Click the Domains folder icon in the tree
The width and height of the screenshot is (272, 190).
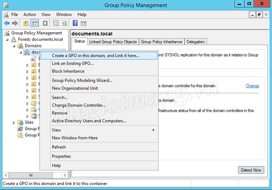(x=20, y=46)
